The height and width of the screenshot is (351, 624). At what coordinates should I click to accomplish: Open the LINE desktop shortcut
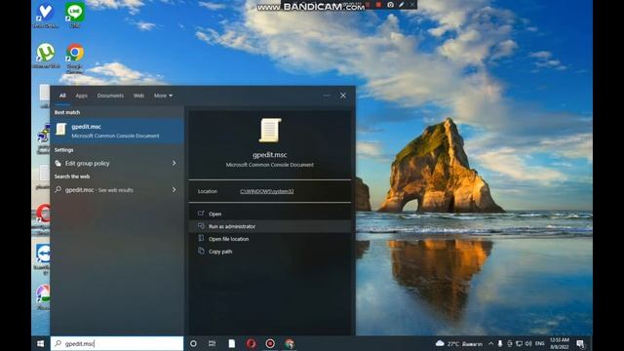click(74, 16)
